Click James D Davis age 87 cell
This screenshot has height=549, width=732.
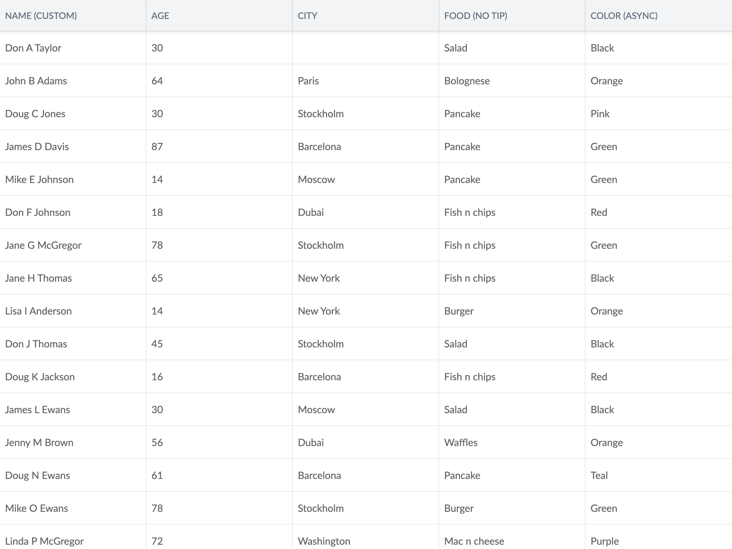pyautogui.click(x=219, y=147)
